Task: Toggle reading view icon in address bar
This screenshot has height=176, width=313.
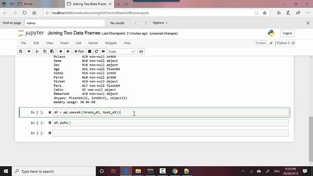Action: [x=257, y=13]
